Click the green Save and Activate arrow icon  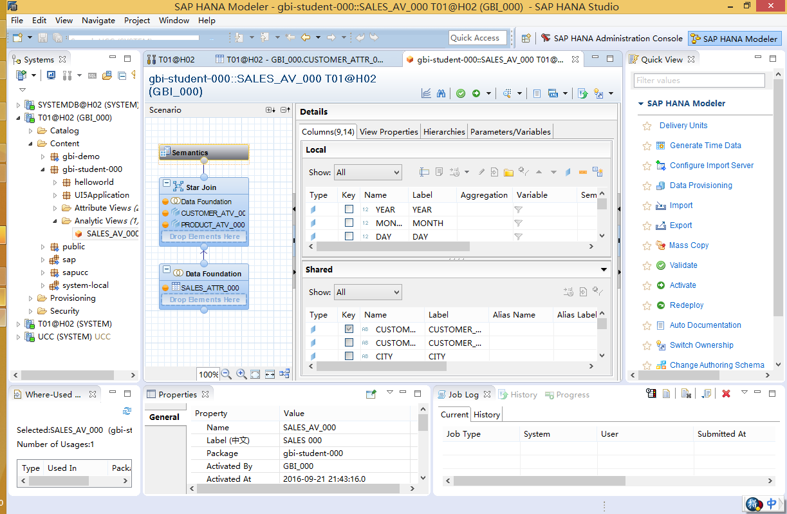tap(476, 93)
